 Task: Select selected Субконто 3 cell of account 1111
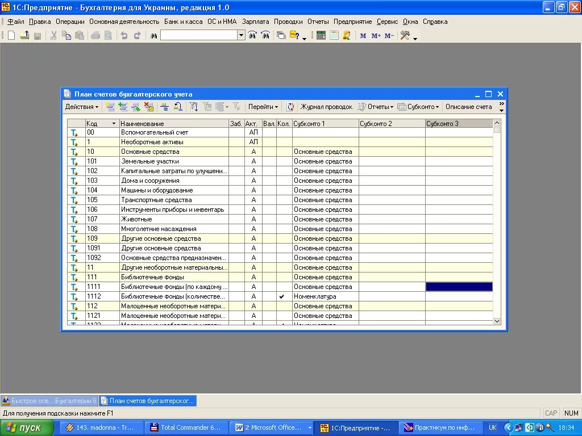459,287
